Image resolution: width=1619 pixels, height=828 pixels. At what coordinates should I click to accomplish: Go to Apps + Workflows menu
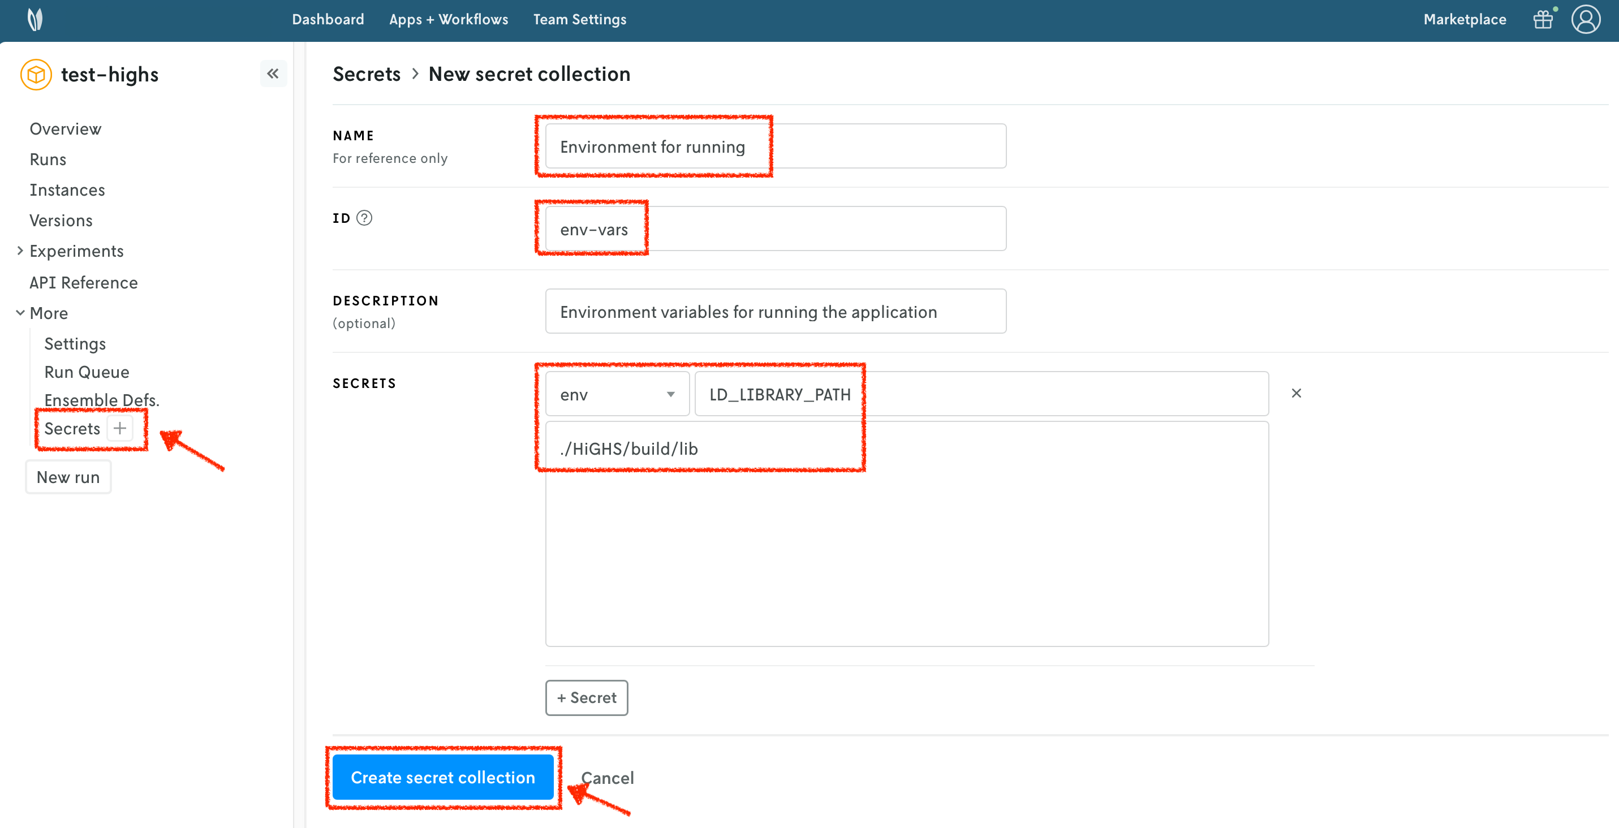448,19
